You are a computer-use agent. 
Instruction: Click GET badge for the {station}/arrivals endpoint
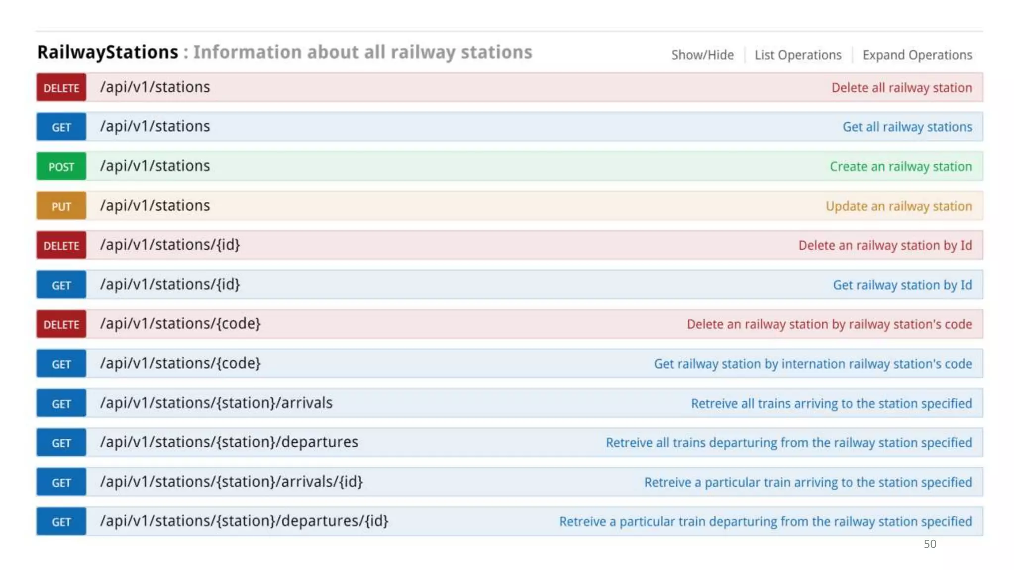pyautogui.click(x=61, y=404)
